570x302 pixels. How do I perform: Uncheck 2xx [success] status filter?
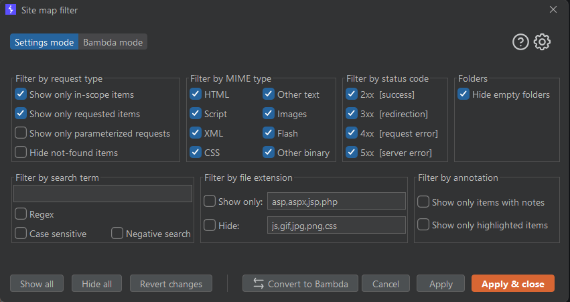click(x=352, y=94)
